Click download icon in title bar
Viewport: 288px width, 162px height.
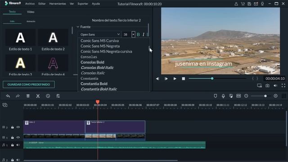[x=262, y=4]
